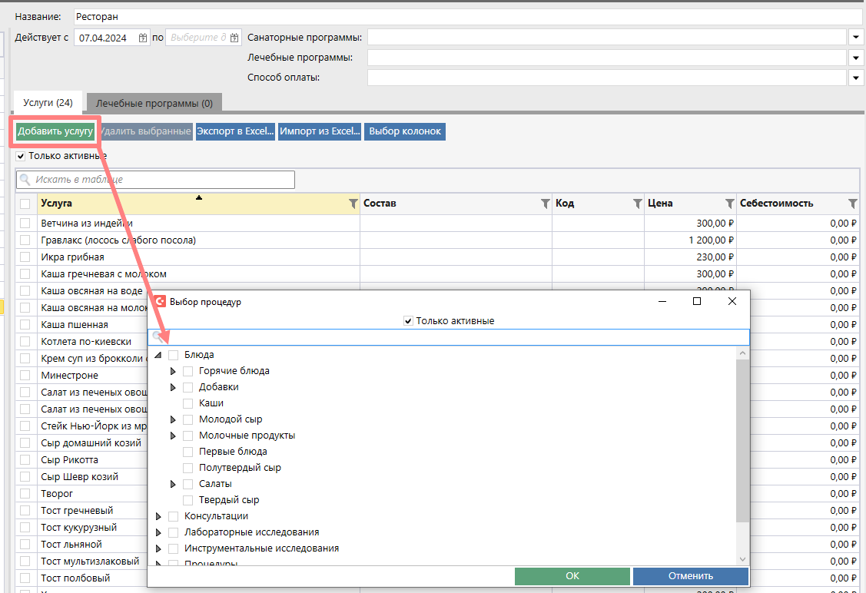866x593 pixels.
Task: Select checkbox for Ветчина из индейки row
Action: click(x=25, y=224)
